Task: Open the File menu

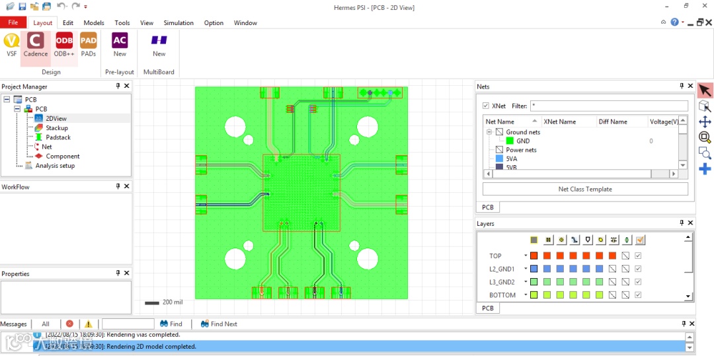Action: [13, 22]
